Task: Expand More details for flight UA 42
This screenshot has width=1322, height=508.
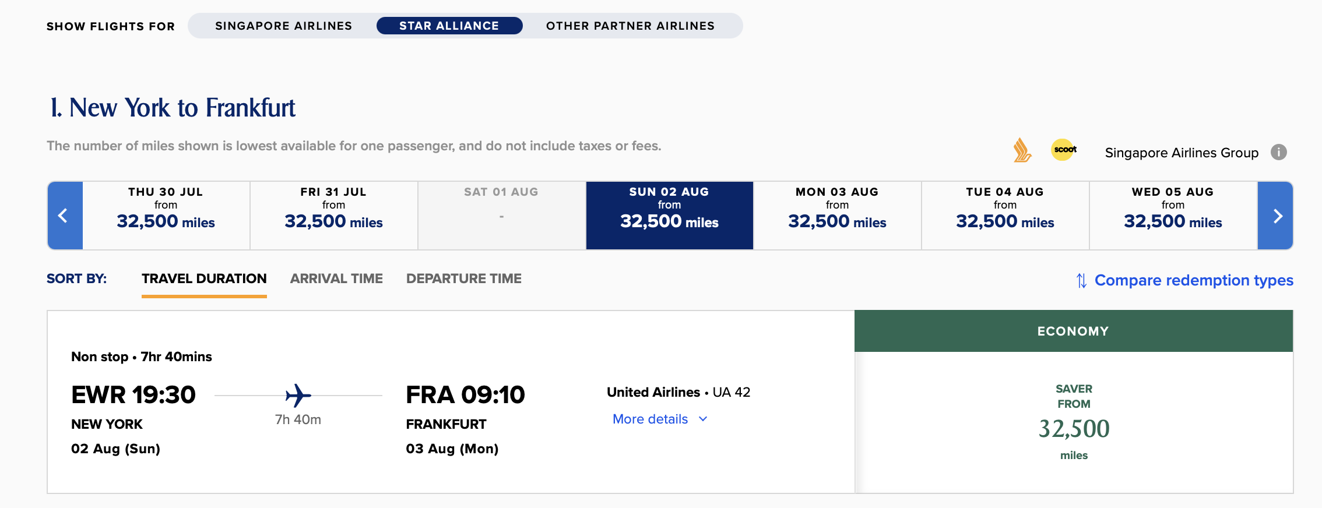Action: click(x=650, y=419)
